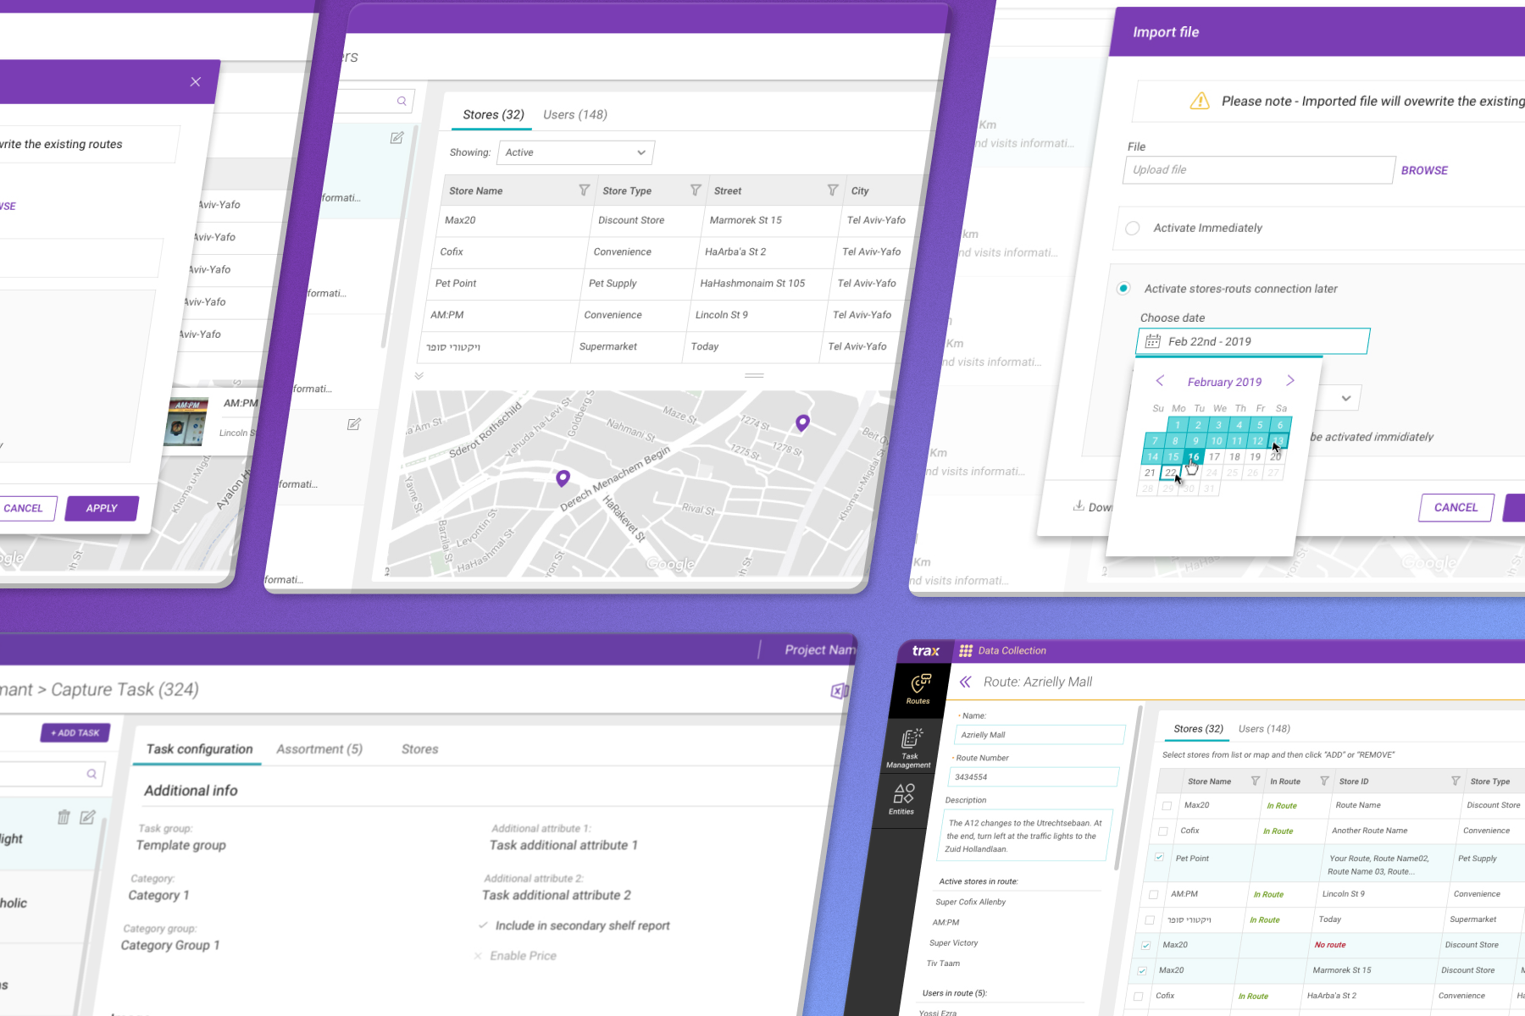Toggle the Pet Point row checkbox
The image size is (1525, 1016).
tap(1159, 857)
